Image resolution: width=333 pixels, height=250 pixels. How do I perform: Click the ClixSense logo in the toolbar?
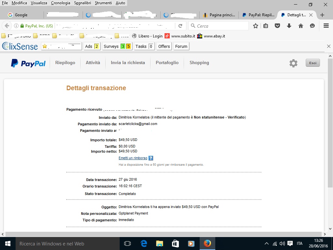pyautogui.click(x=20, y=46)
